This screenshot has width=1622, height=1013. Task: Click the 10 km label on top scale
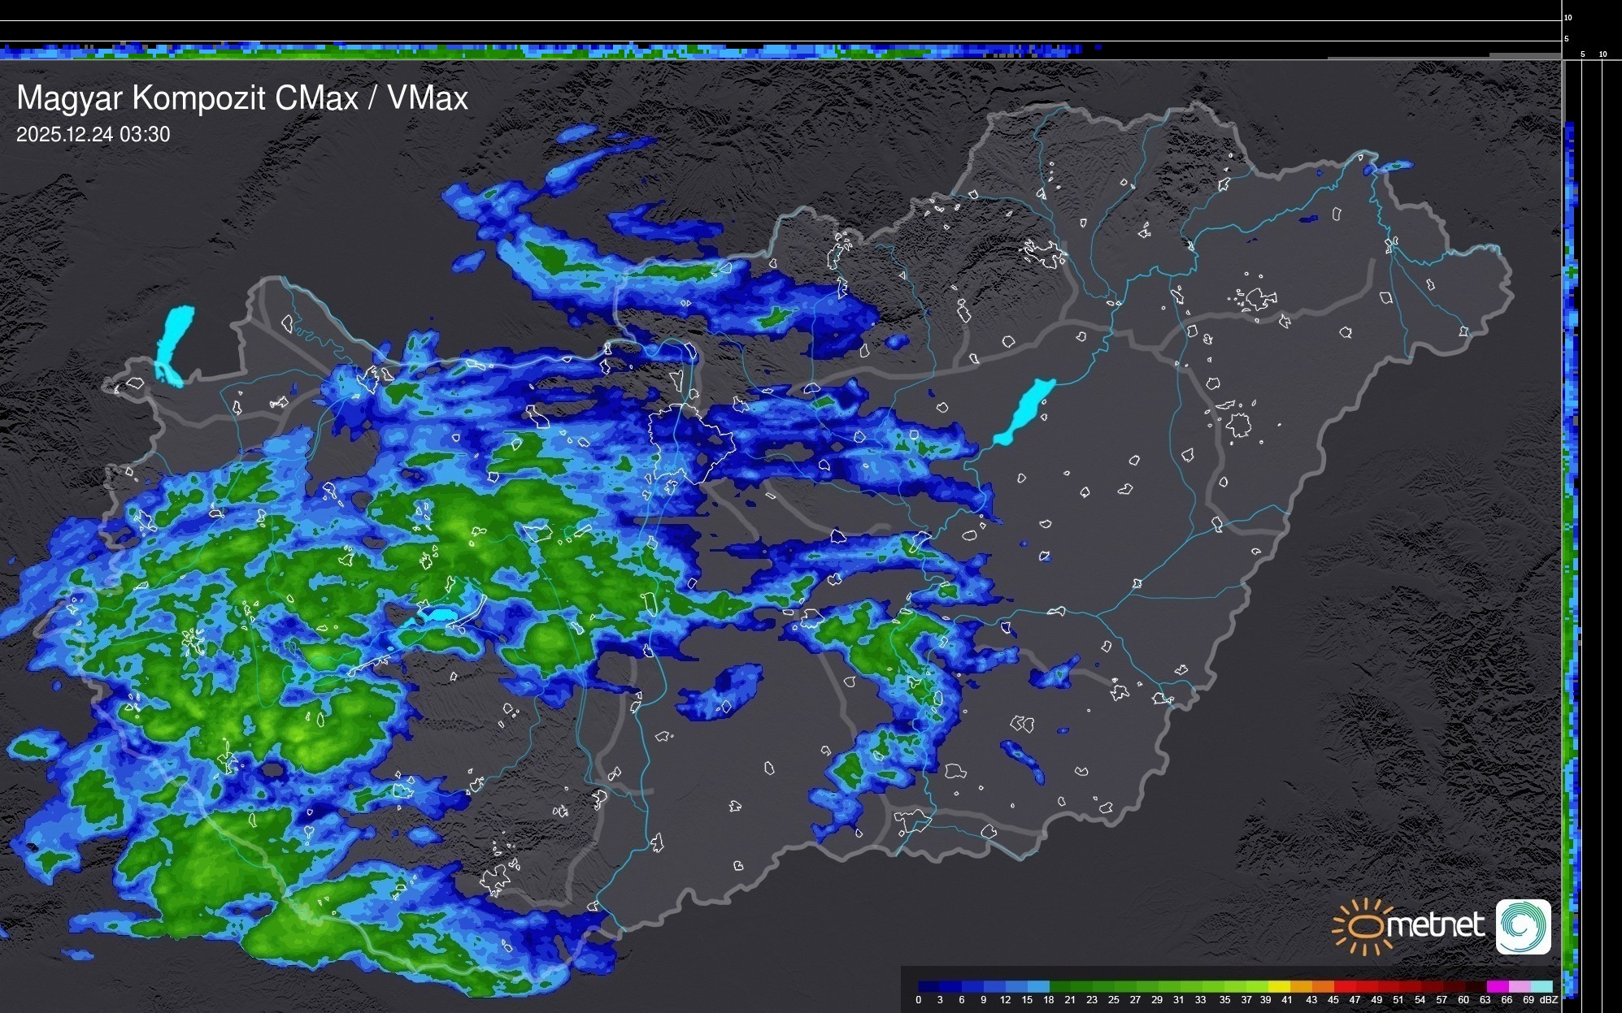[1568, 17]
